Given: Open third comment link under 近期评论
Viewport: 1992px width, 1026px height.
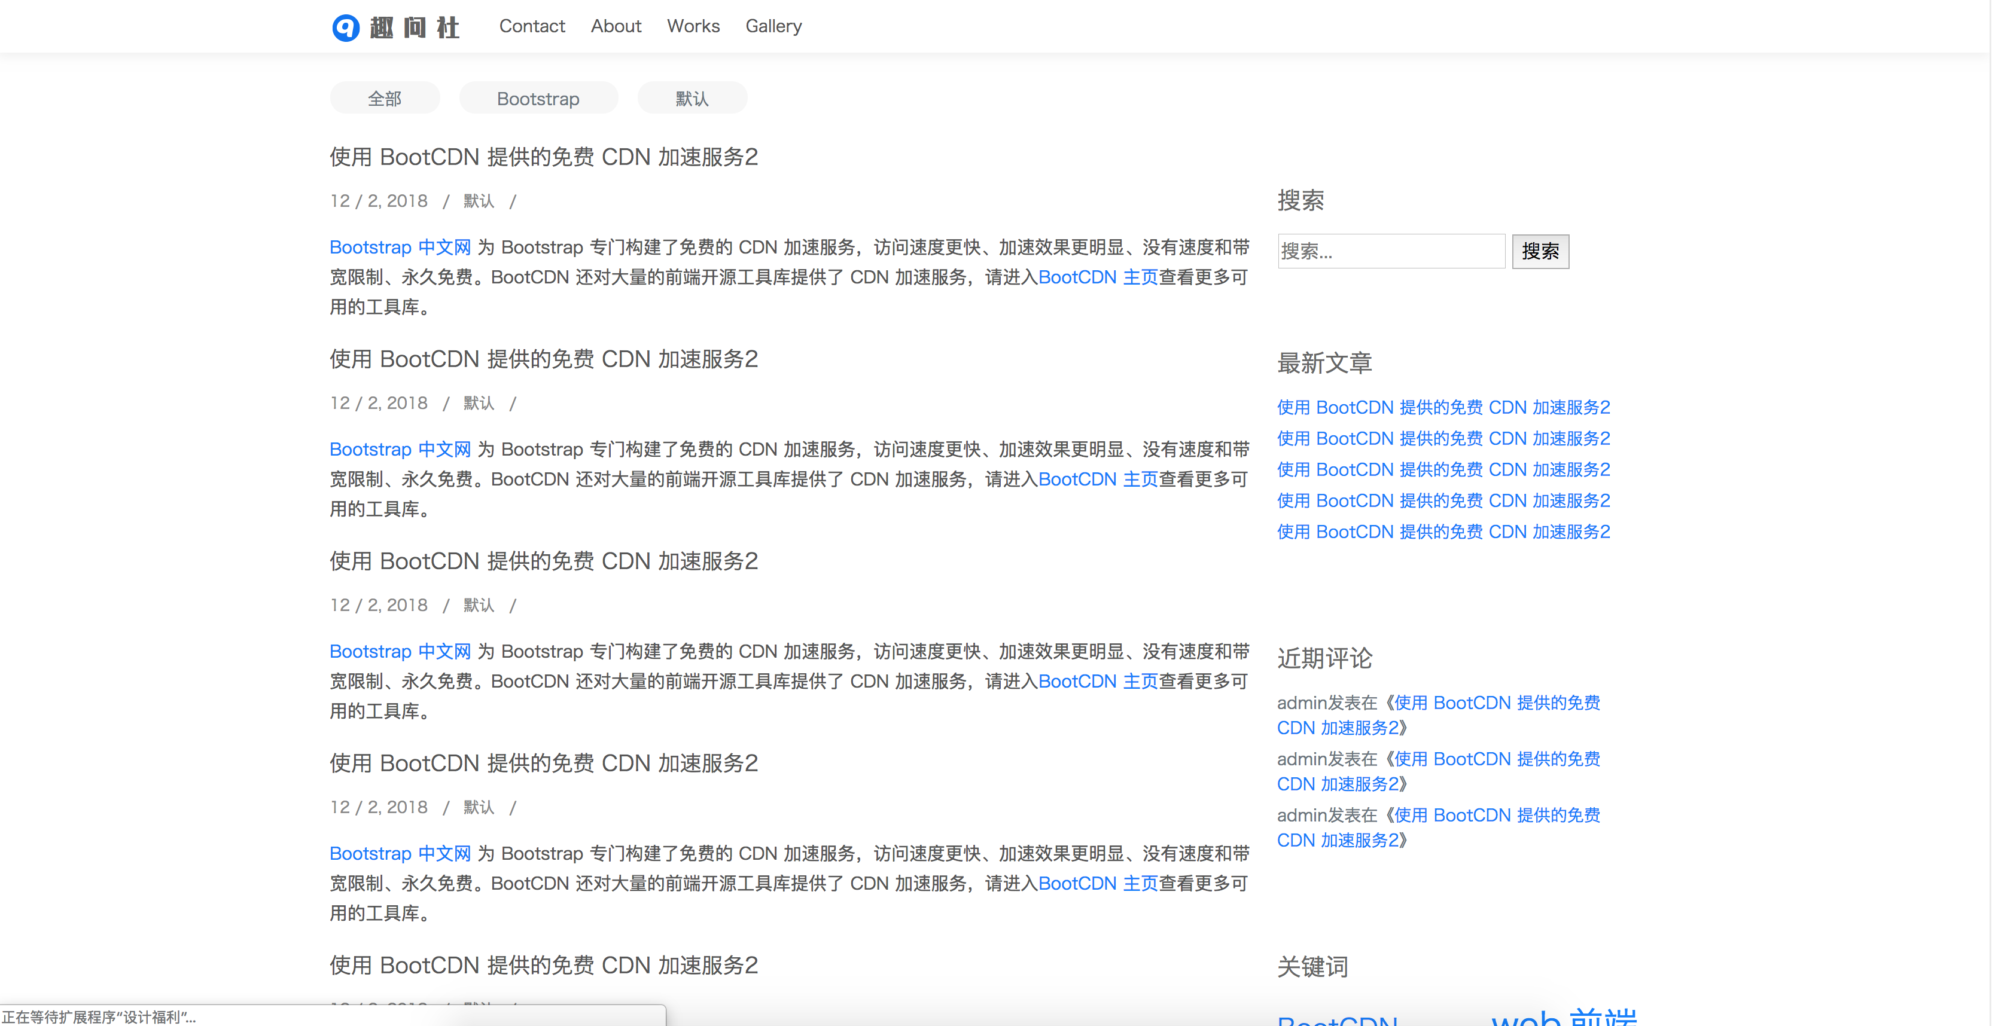Looking at the screenshot, I should pyautogui.click(x=1496, y=815).
